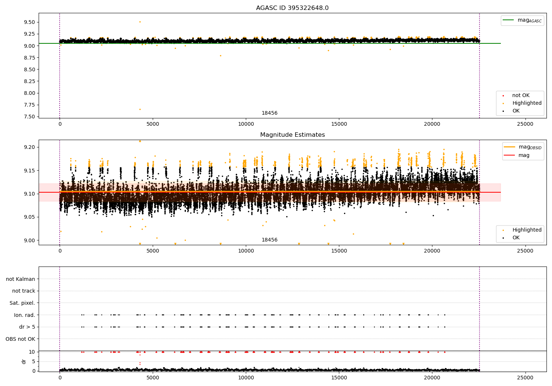Click the 25000 x-axis tick under bottom plot
Image resolution: width=552 pixels, height=386 pixels.
[x=525, y=378]
